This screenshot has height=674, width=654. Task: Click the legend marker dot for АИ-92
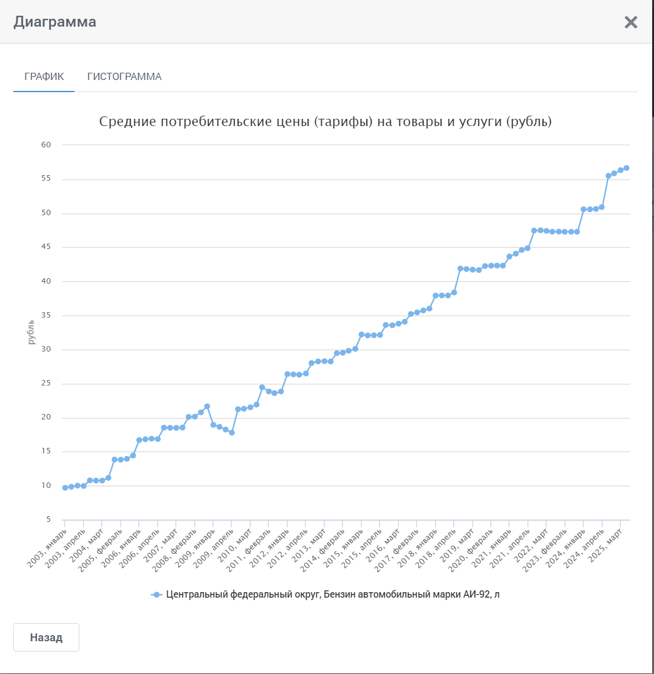click(x=156, y=595)
